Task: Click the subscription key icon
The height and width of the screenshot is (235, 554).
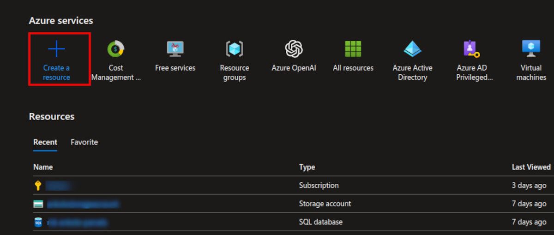Action: click(38, 186)
